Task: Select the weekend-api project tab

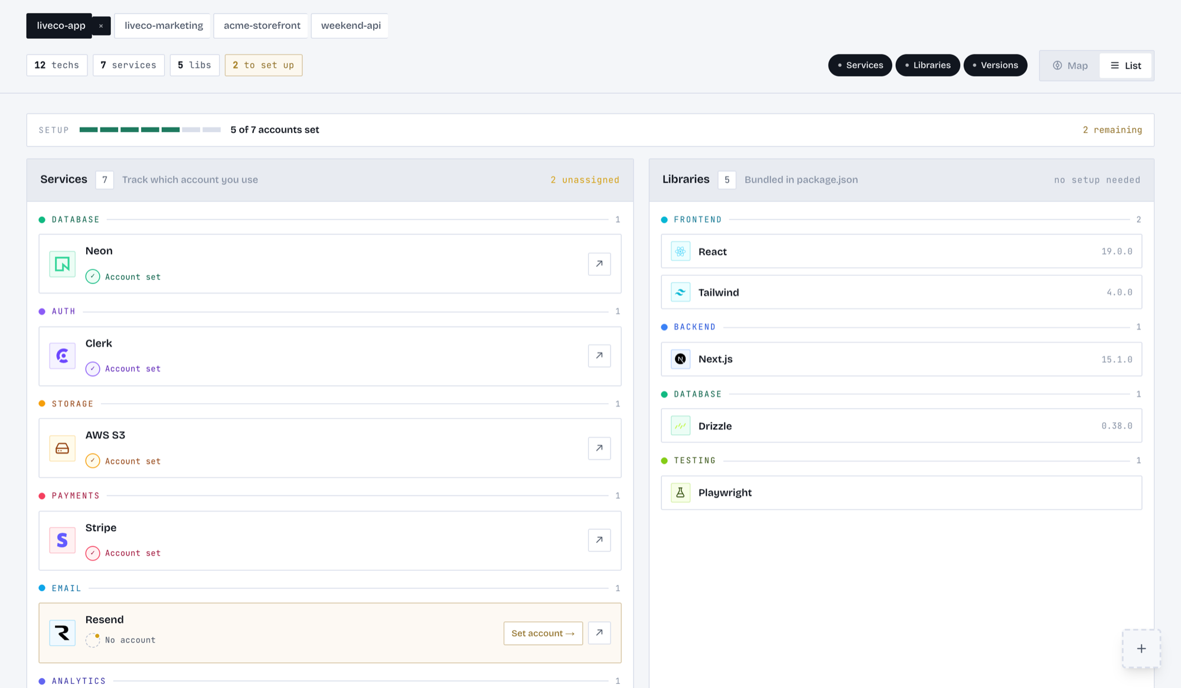Action: [350, 25]
